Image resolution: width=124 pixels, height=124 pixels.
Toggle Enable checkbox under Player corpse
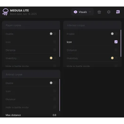click(x=55, y=34)
